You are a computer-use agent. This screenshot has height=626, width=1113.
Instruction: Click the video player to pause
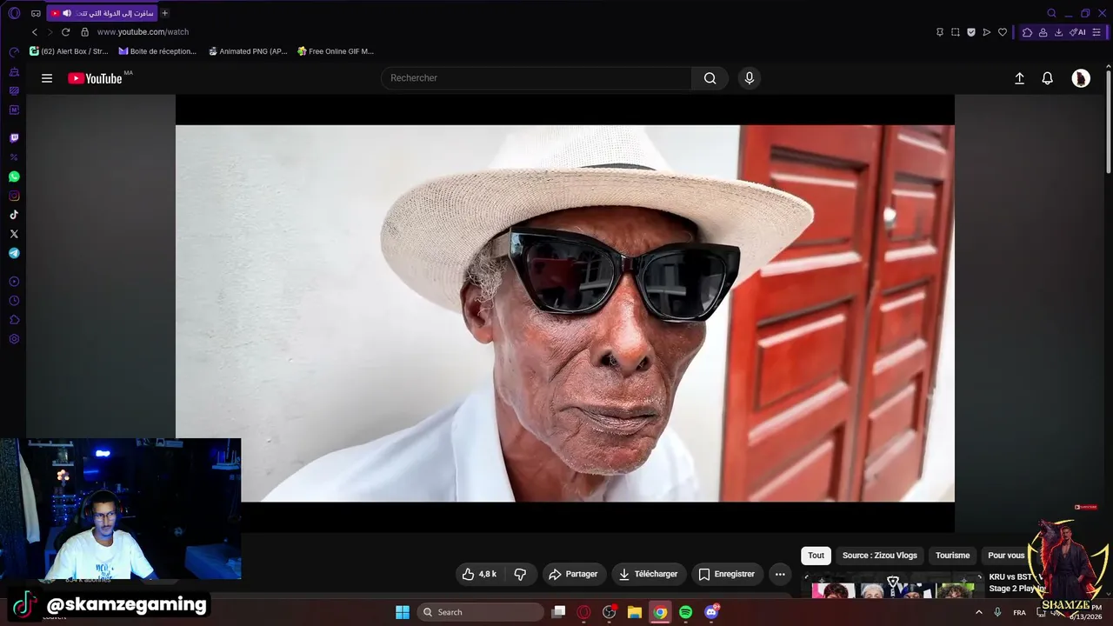click(565, 313)
